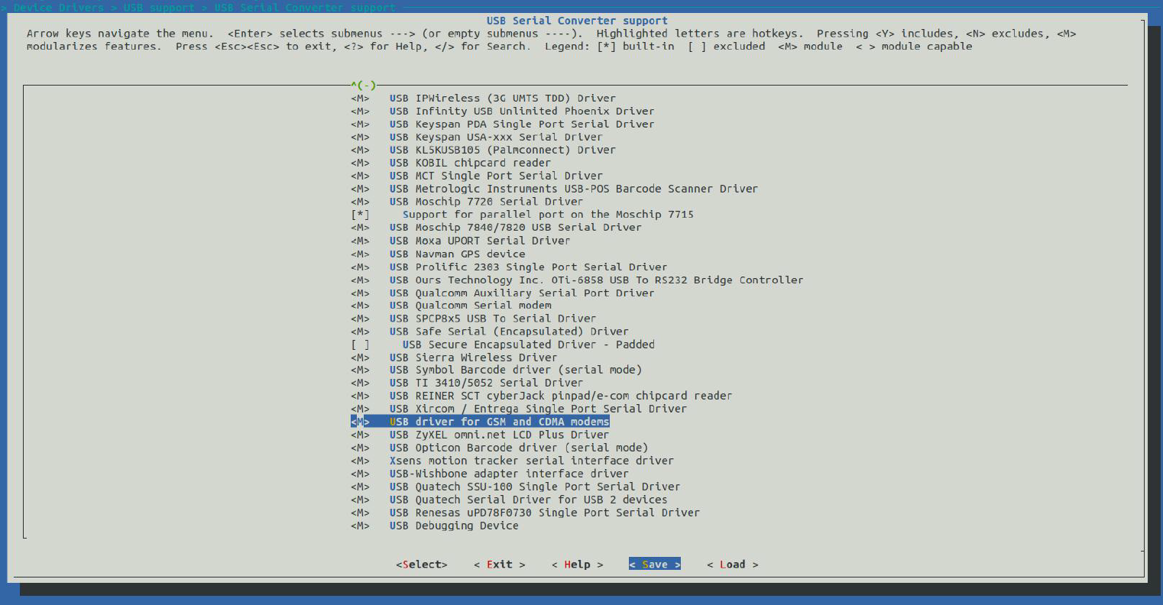The height and width of the screenshot is (605, 1163).
Task: Toggle module marker for USB Sierra Wireless Driver
Action: click(x=360, y=357)
